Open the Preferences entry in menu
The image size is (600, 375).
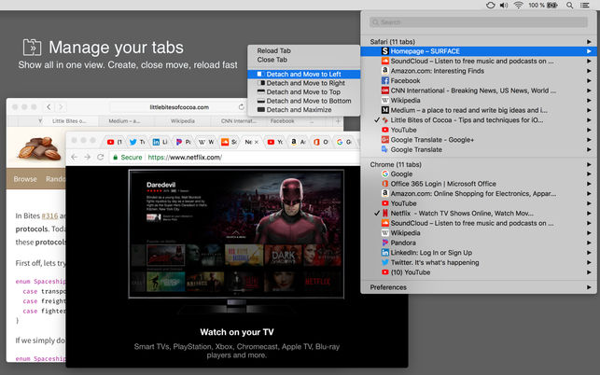coord(479,287)
